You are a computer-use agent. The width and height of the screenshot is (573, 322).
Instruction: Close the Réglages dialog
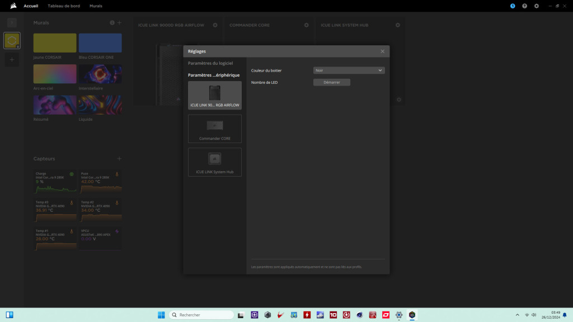pyautogui.click(x=382, y=51)
